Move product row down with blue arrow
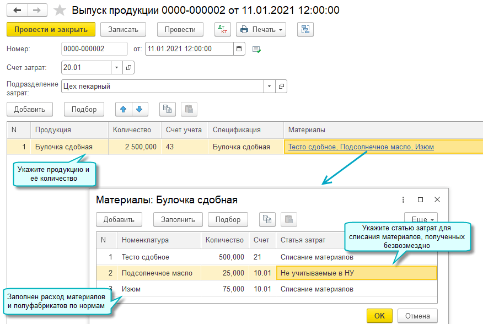Image resolution: width=483 pixels, height=324 pixels. [139, 109]
